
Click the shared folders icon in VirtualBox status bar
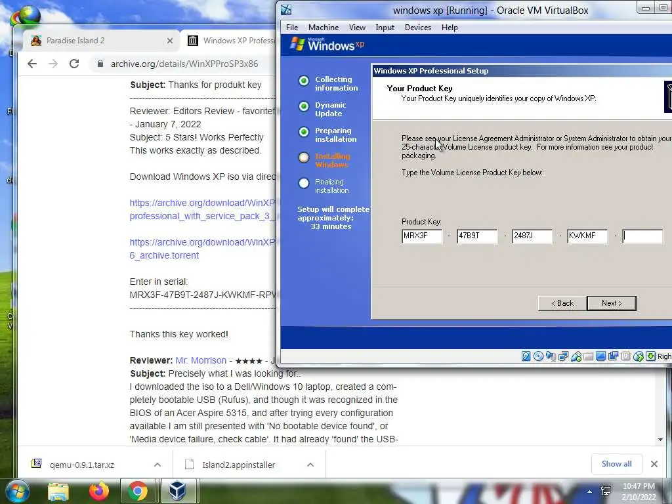point(589,356)
